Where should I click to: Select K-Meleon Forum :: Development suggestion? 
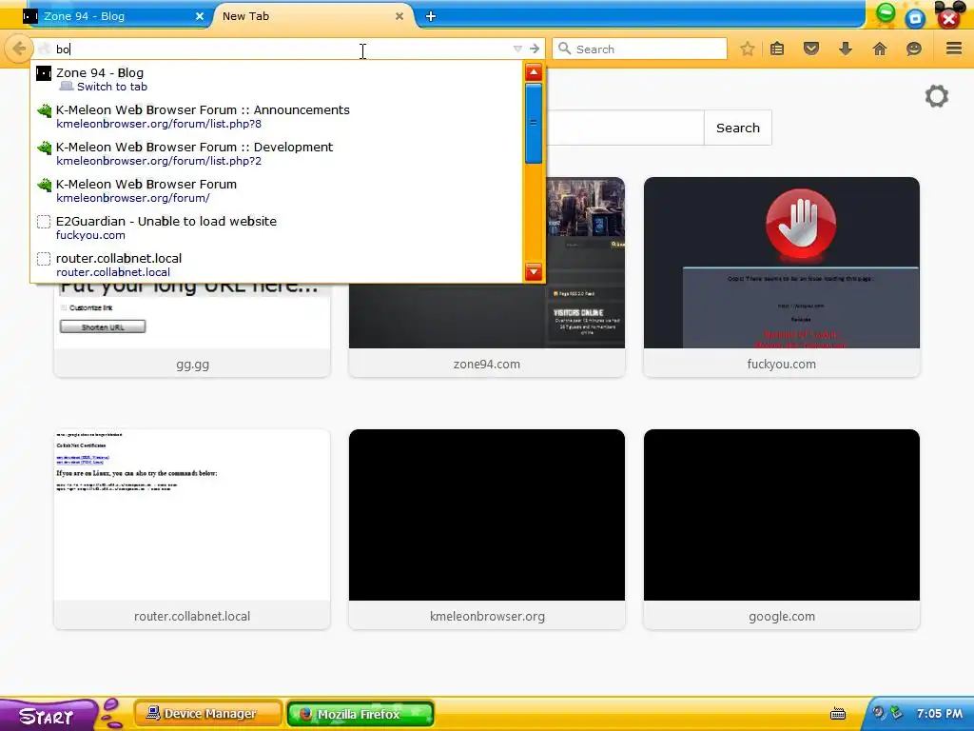pos(277,153)
